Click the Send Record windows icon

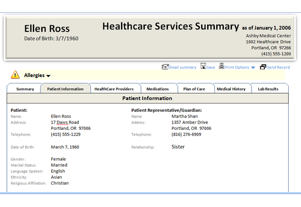point(263,67)
